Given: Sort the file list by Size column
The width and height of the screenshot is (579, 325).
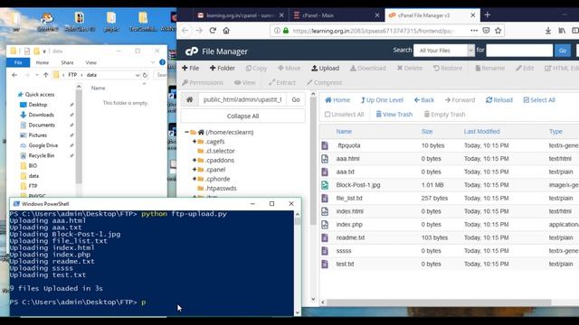Looking at the screenshot, I should tap(427, 132).
